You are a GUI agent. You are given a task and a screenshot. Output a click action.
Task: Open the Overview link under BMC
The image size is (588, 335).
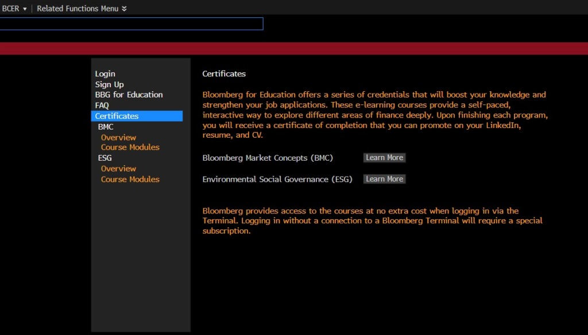click(x=118, y=138)
